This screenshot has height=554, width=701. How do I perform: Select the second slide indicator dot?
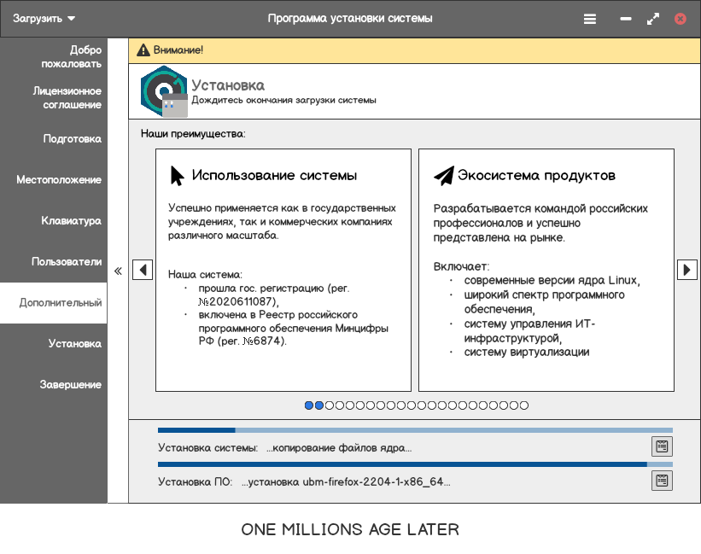(x=319, y=405)
